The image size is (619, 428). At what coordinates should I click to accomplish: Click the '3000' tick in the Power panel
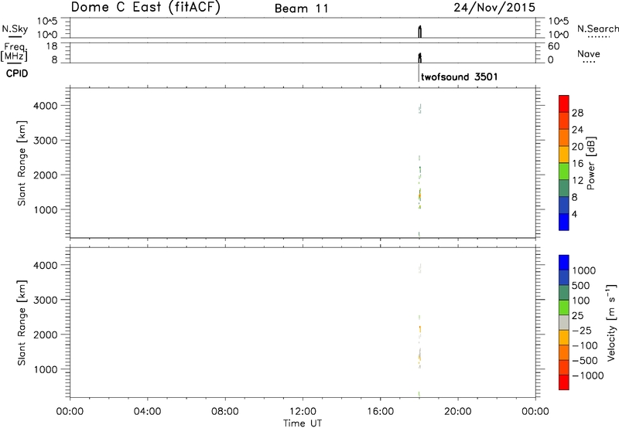(x=46, y=141)
